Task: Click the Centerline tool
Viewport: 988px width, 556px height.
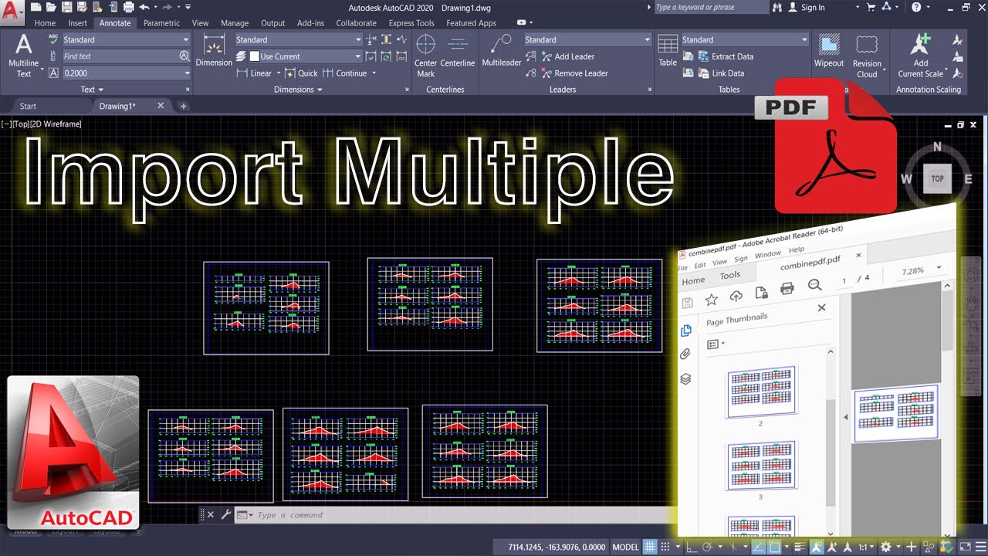Action: (458, 52)
